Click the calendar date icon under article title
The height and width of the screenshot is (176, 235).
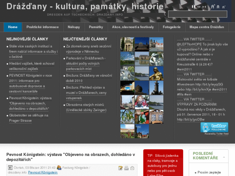click(x=10, y=168)
